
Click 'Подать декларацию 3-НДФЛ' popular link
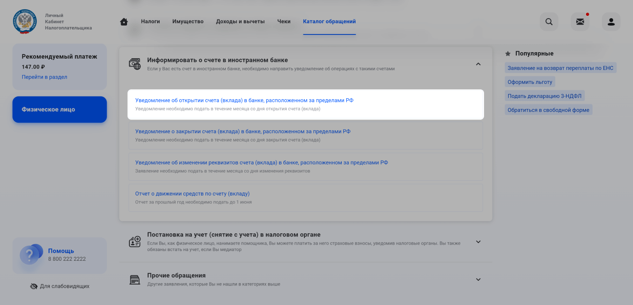[545, 96]
